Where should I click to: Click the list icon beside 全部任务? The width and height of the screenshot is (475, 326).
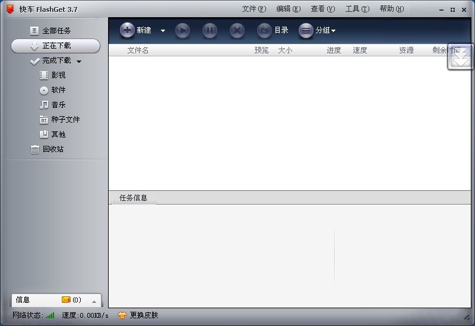click(x=34, y=31)
